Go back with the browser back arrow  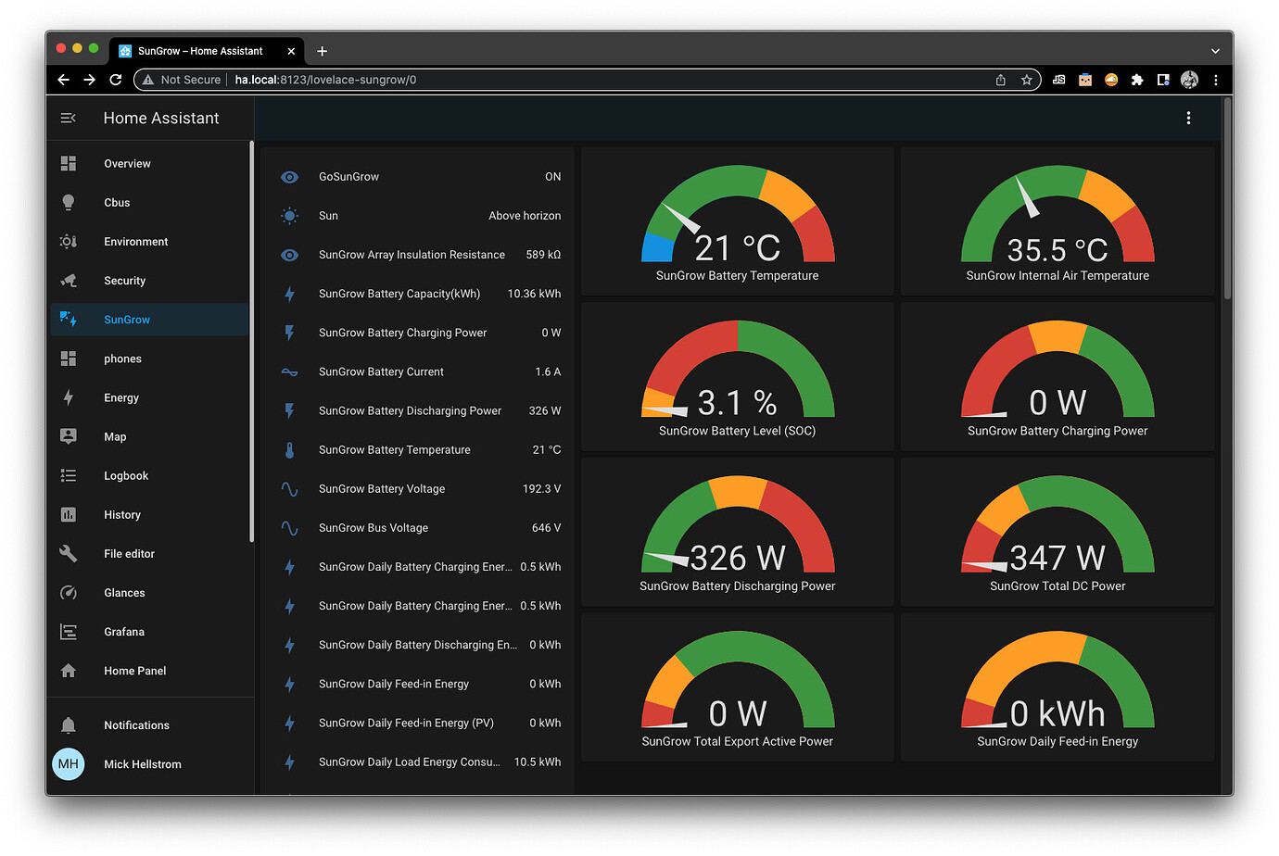pos(63,80)
